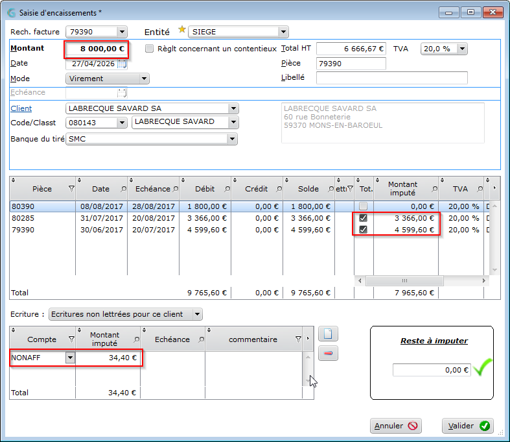The width and height of the screenshot is (510, 442).
Task: Uncheck the Tot. box for invoice 80285
Action: [363, 218]
